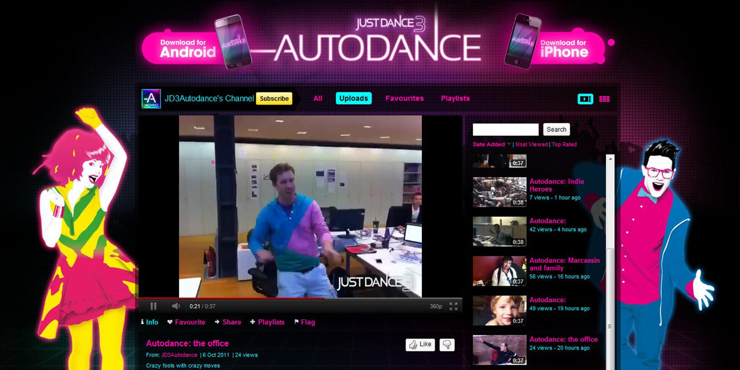Switch to grid view layout
Image resolution: width=740 pixels, height=370 pixels.
click(604, 99)
